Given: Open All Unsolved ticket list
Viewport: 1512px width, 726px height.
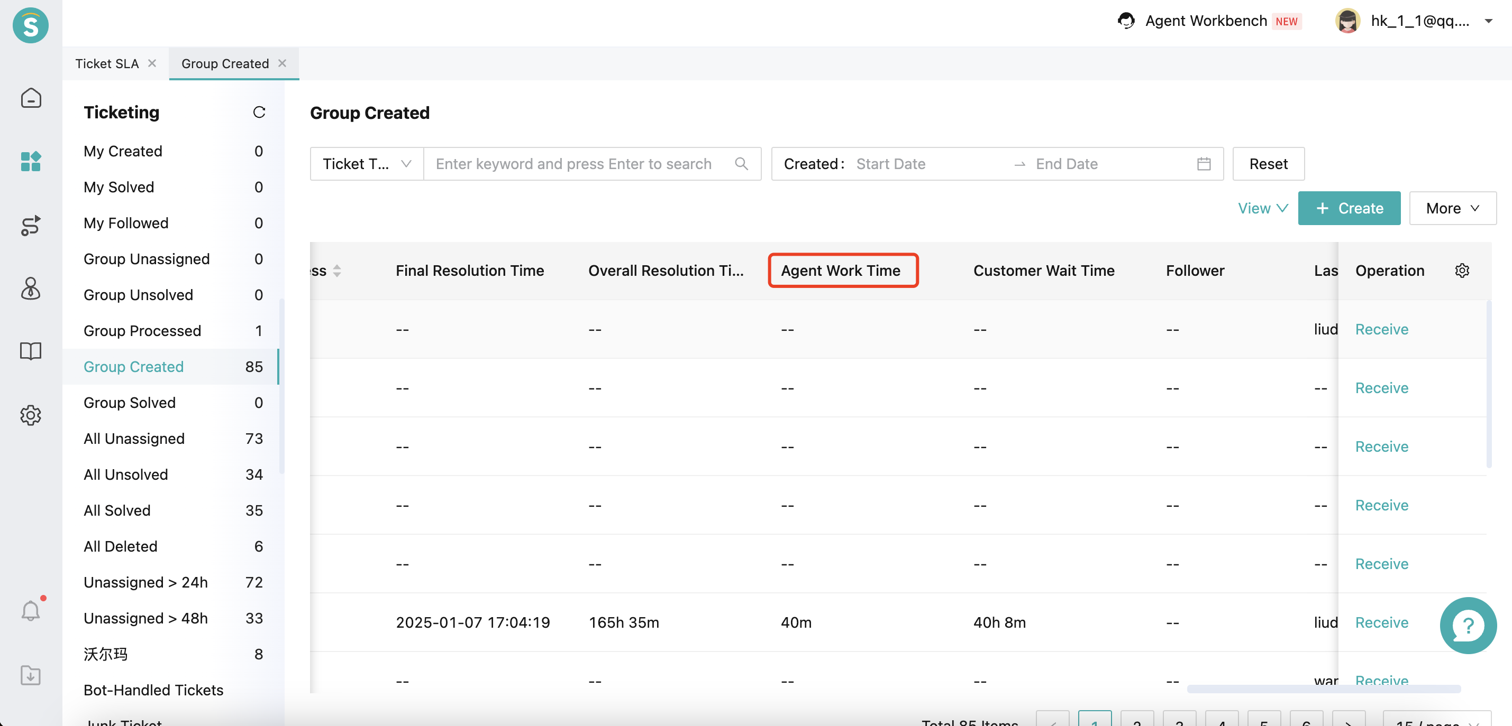Looking at the screenshot, I should coord(172,474).
